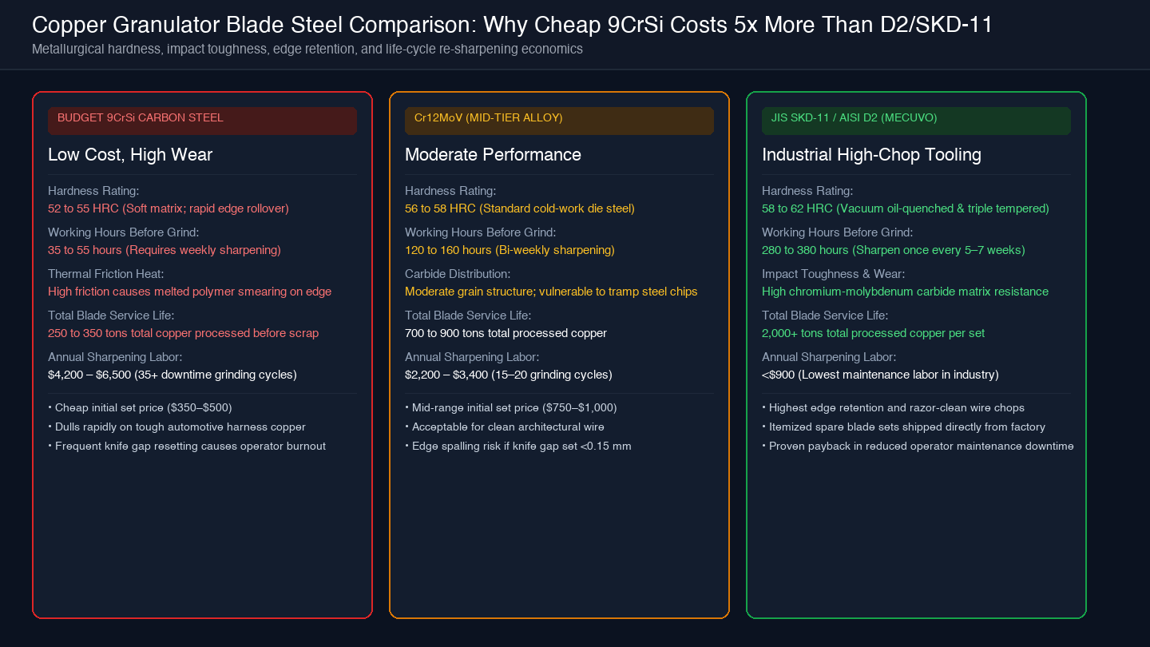The width and height of the screenshot is (1150, 647).
Task: Click the Thermal Friction Heat label
Action: (105, 274)
